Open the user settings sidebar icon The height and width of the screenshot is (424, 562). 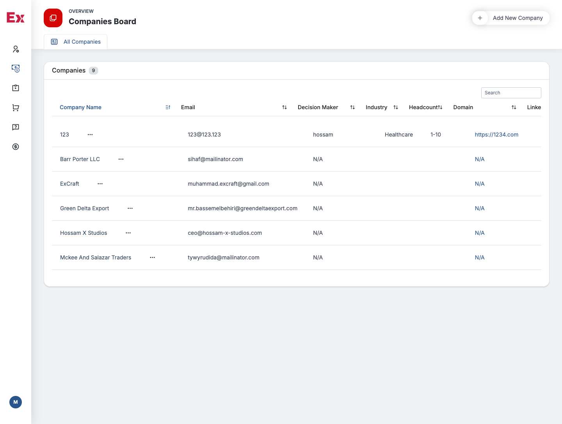(16, 49)
